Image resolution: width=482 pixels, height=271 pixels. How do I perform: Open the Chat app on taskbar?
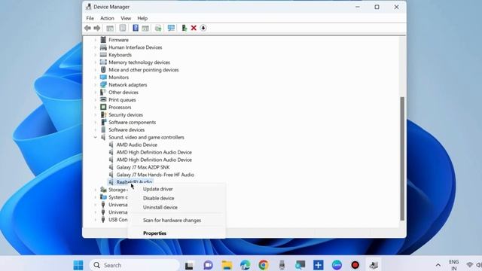point(208,265)
